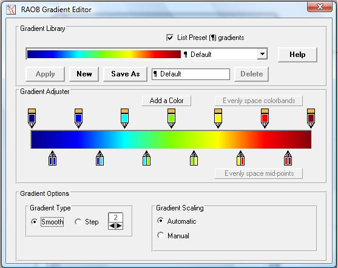
Task: Select the blue-cyan mid-point pencil marker
Action: point(100,158)
